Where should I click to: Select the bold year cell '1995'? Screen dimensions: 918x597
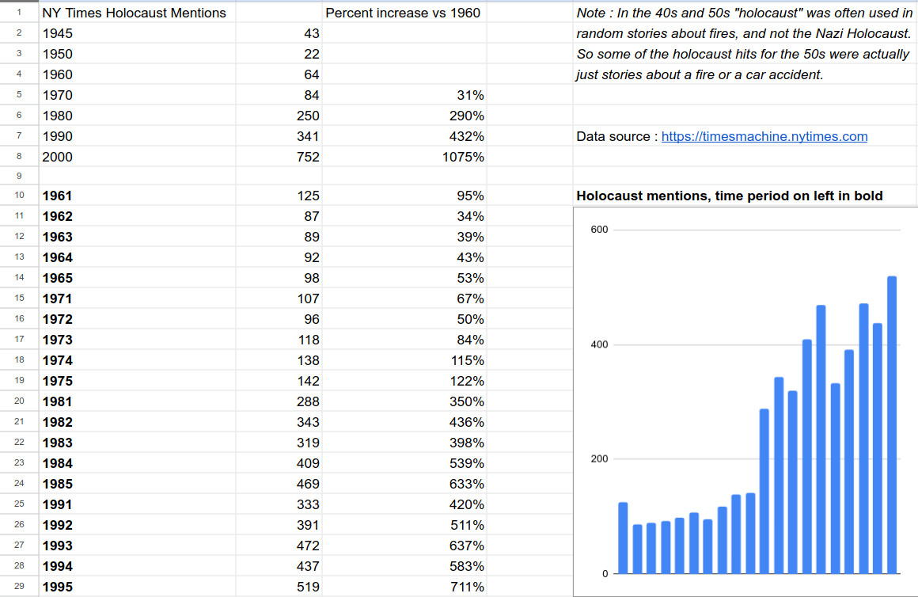[138, 587]
